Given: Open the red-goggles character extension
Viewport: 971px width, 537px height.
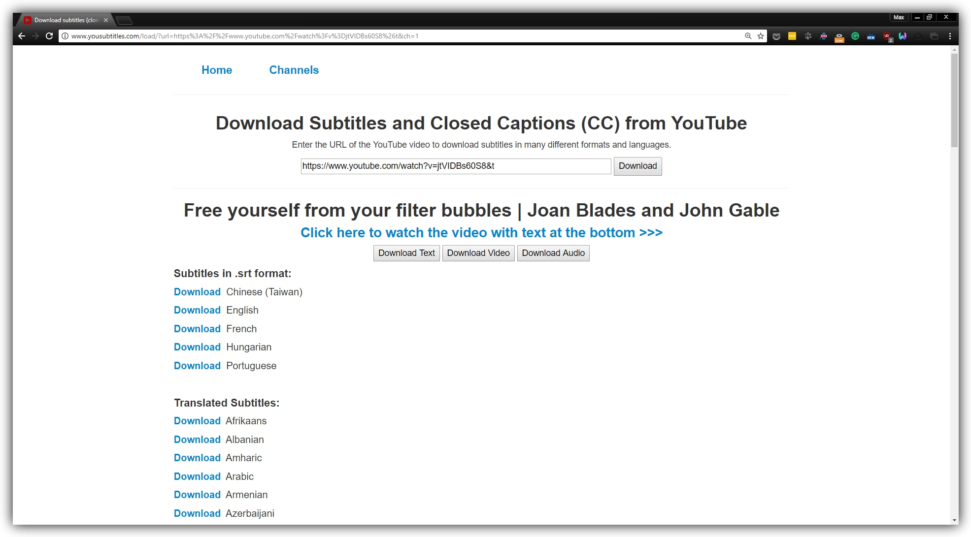Looking at the screenshot, I should coord(824,36).
